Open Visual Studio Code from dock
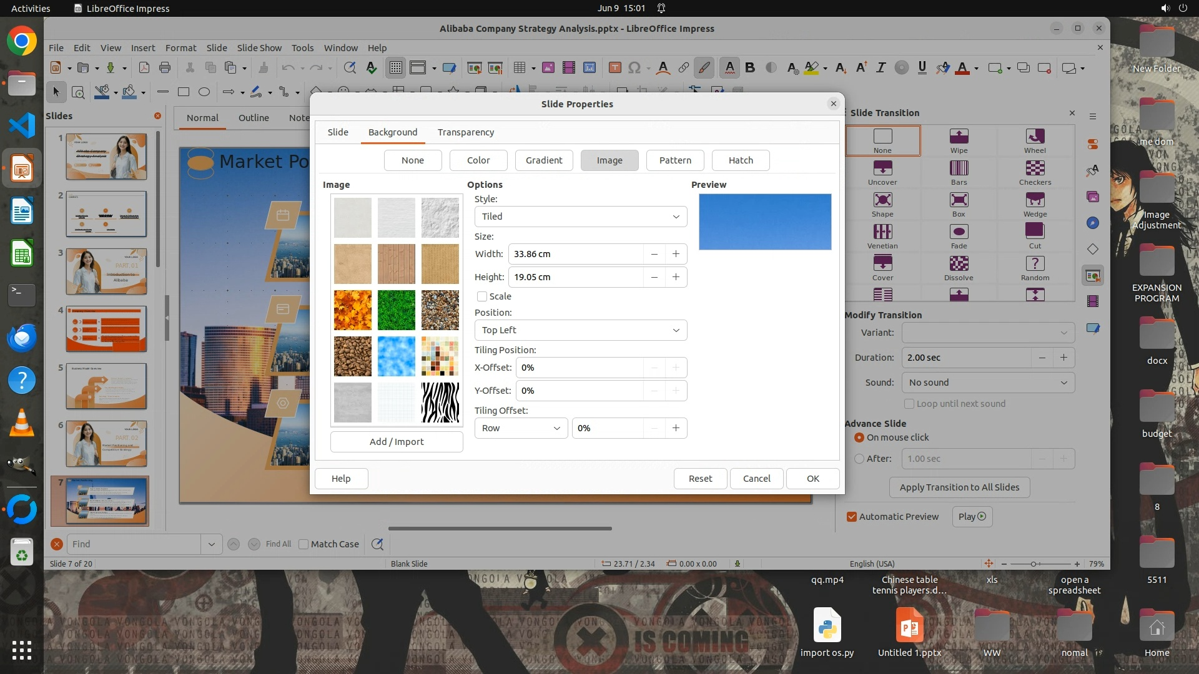 pos(22,126)
